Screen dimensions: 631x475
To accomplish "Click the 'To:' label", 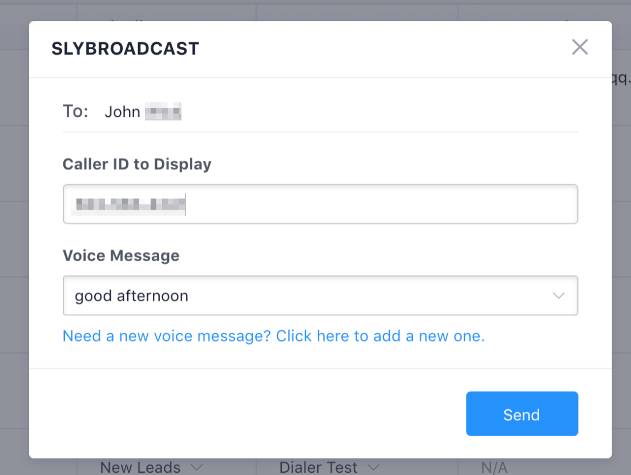I will [75, 111].
